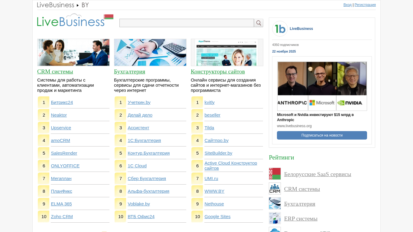Screen dimensions: 413x232
Task: Open the Anthropic Microsoft Nvidia news image
Action: (322, 86)
